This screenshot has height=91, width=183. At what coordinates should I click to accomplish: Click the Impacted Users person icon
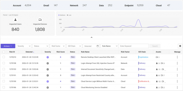tap(15, 20)
